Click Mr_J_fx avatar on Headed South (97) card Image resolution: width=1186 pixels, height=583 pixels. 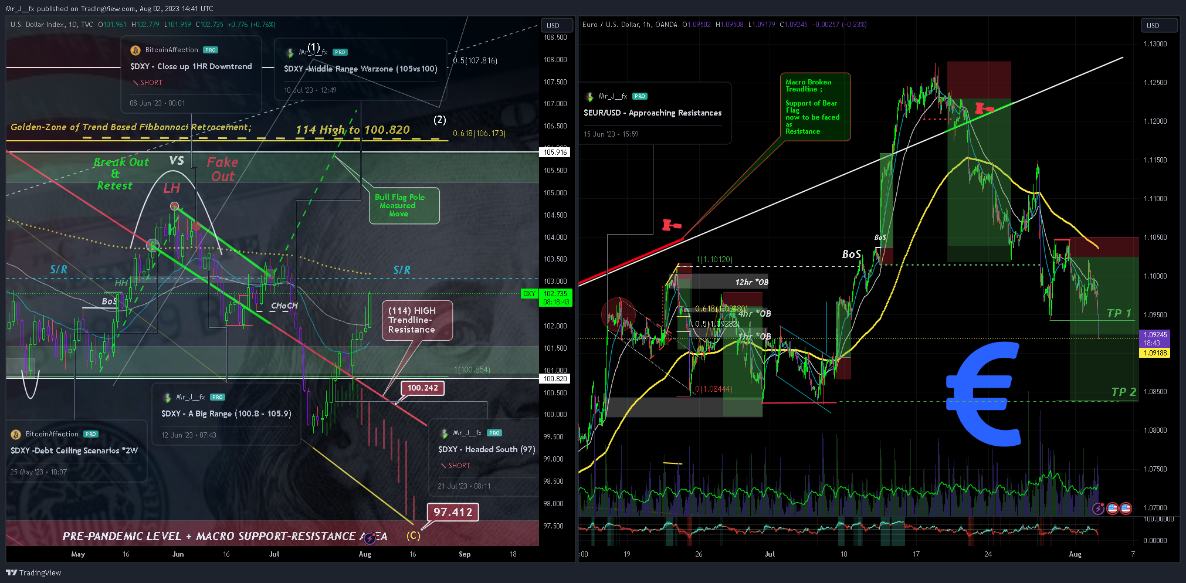[x=444, y=433]
